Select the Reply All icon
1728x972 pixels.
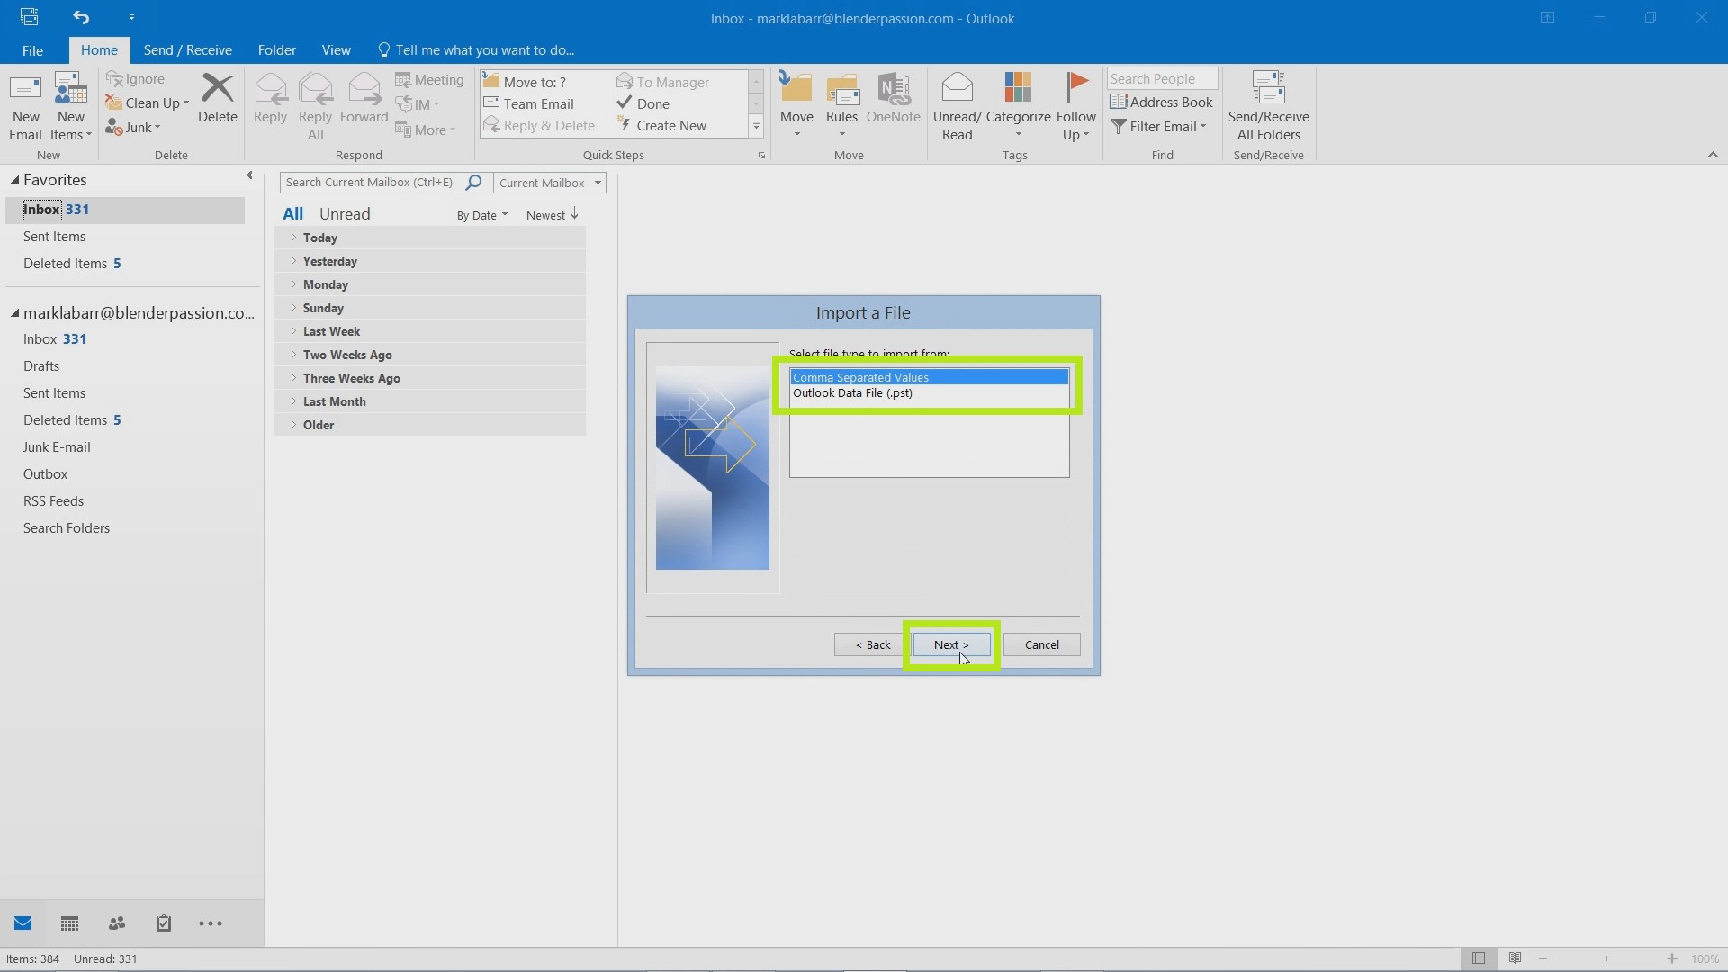(x=314, y=107)
